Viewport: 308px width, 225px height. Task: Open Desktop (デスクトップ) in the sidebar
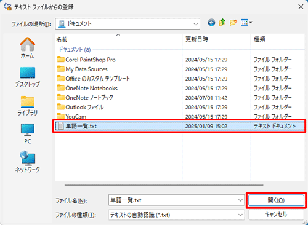click(27, 77)
